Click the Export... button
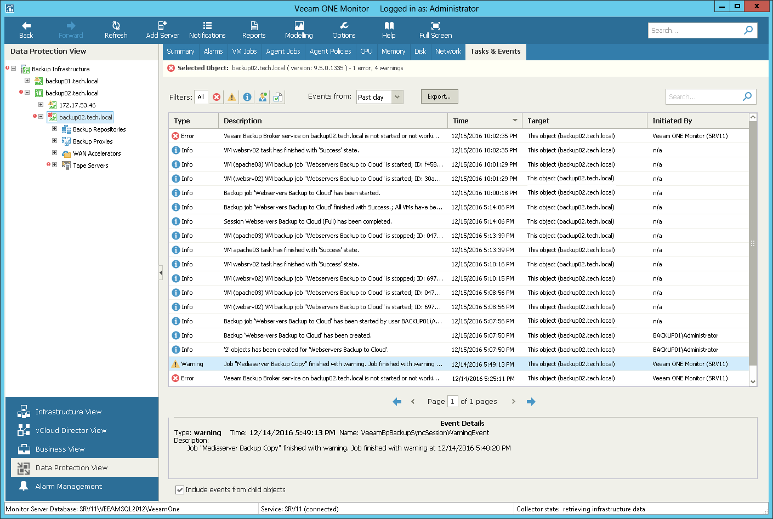The height and width of the screenshot is (519, 773). pos(440,96)
